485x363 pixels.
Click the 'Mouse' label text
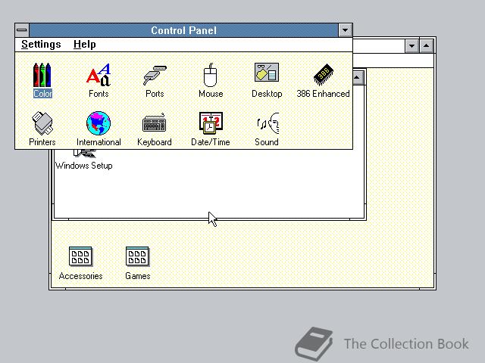211,94
